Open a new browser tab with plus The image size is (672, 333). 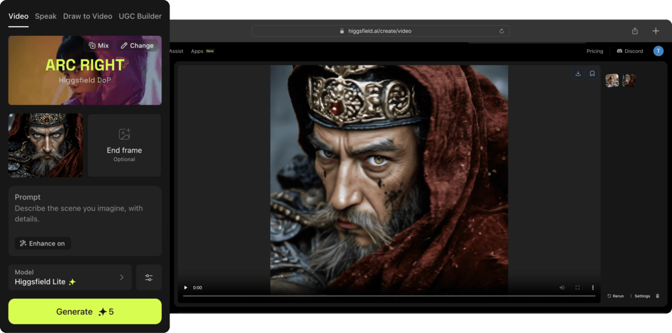point(656,31)
